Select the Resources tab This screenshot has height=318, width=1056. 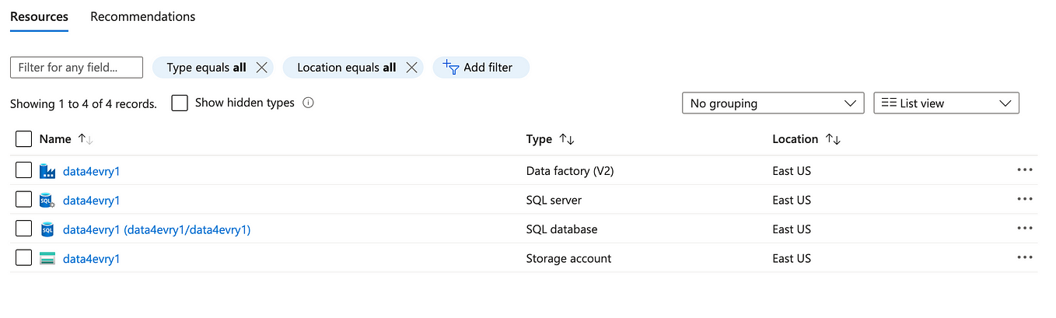[39, 16]
